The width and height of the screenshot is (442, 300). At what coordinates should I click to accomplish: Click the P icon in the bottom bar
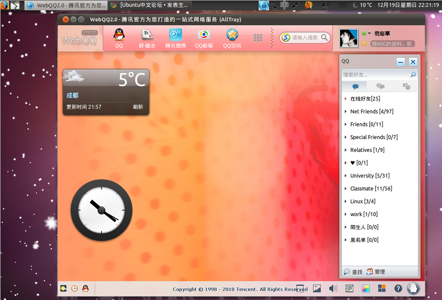point(349,288)
